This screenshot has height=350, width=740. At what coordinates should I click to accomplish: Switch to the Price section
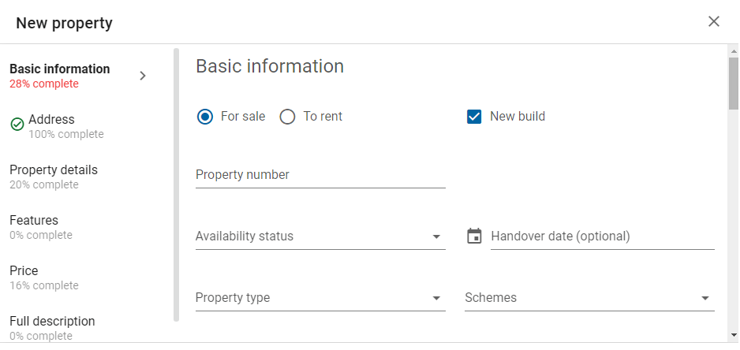coord(44,277)
